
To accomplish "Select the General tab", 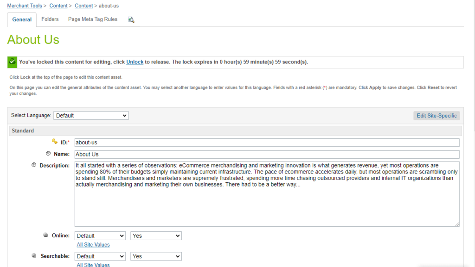I will click(22, 19).
